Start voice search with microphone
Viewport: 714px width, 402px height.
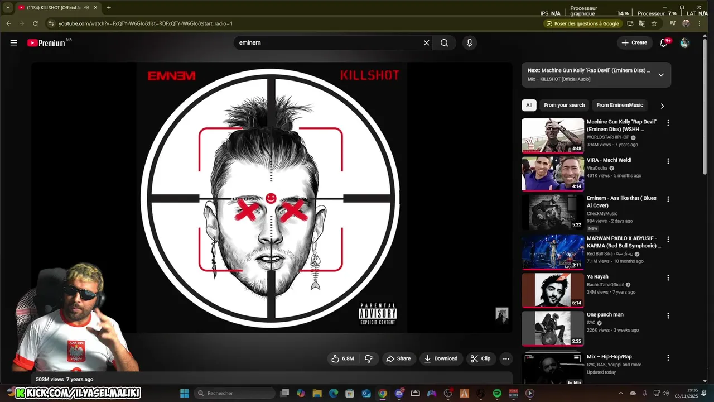click(x=470, y=43)
